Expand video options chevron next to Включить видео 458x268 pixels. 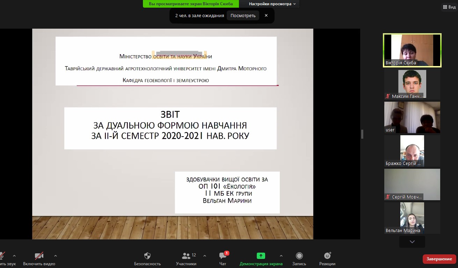(56, 256)
